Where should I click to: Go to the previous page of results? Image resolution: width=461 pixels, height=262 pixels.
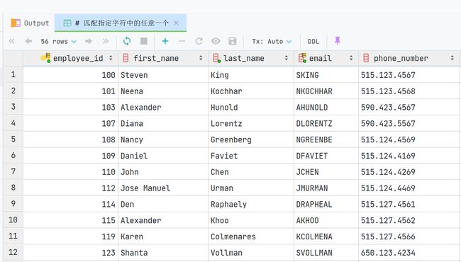28,41
